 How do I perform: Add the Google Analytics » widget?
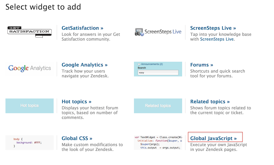pos(84,65)
